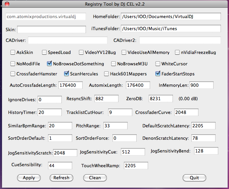Uncheck NoBrowseDotSomething checkbox
This screenshot has height=189, width=229.
point(50,64)
